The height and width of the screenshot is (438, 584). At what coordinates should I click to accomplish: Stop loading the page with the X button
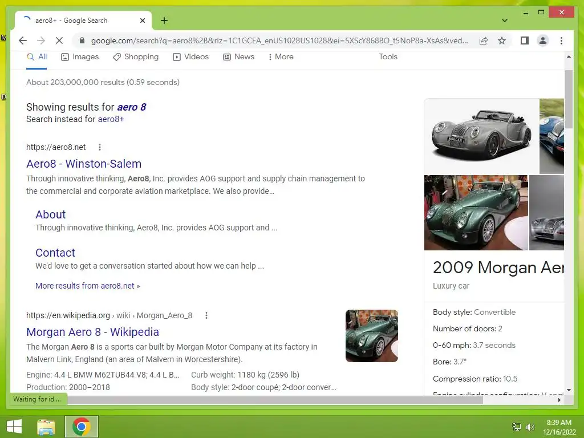tap(59, 40)
